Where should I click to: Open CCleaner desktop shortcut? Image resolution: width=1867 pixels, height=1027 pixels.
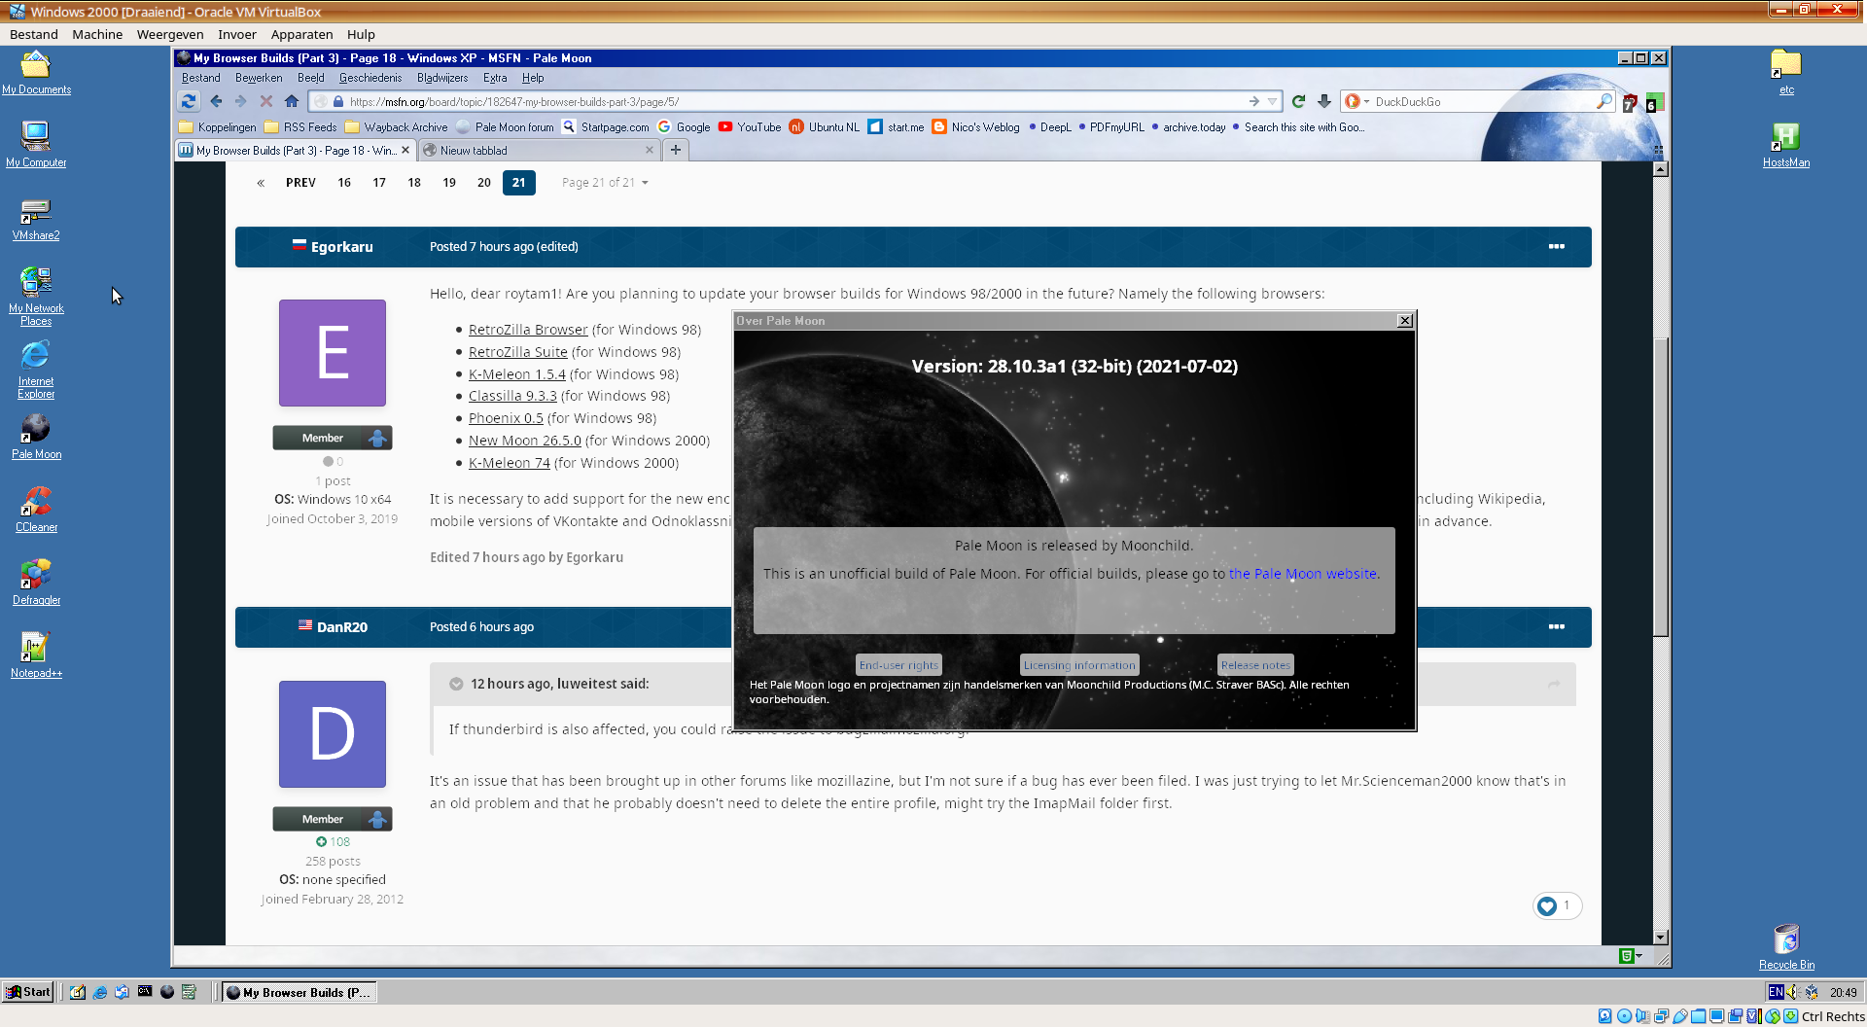point(36,509)
